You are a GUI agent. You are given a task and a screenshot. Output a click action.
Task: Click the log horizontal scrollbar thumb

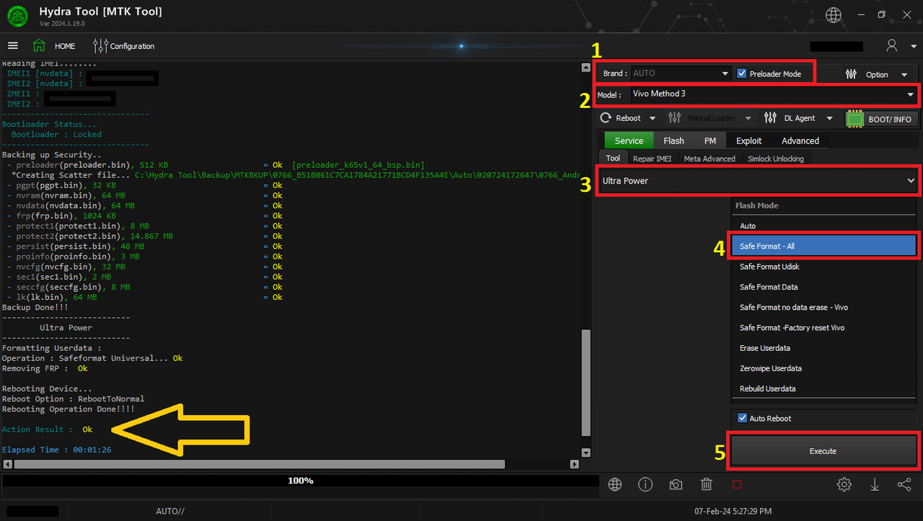pyautogui.click(x=260, y=464)
